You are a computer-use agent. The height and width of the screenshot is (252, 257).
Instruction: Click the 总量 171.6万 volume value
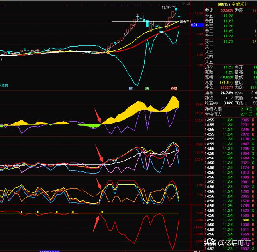click(226, 82)
